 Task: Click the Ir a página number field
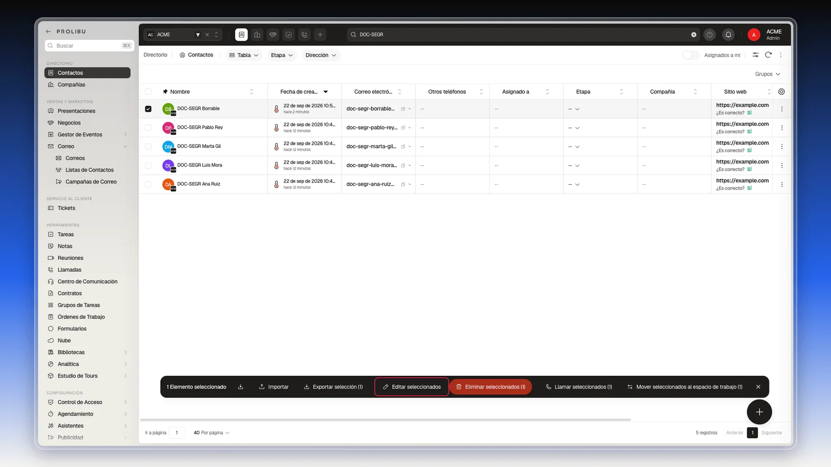coord(177,432)
